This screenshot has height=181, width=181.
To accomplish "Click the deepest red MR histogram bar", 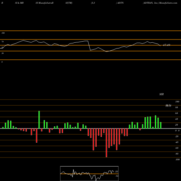I will (106, 143).
